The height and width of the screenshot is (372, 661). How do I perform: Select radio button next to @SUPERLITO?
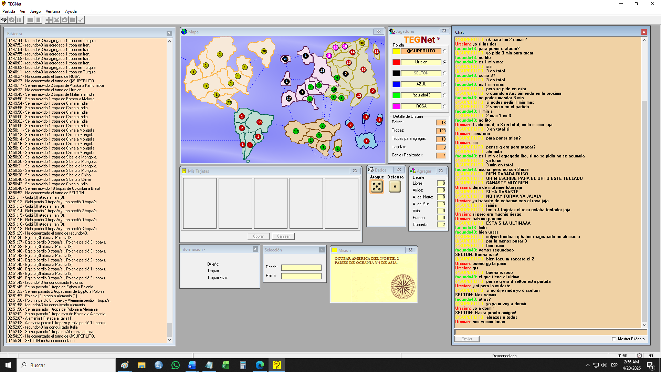coord(444,51)
